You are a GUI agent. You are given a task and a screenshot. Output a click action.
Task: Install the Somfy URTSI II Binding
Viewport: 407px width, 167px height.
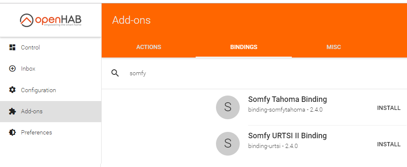[389, 144]
